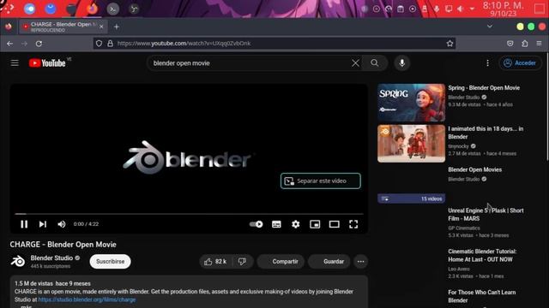The height and width of the screenshot is (308, 549).
Task: Go back in Firefox
Action: 9,44
